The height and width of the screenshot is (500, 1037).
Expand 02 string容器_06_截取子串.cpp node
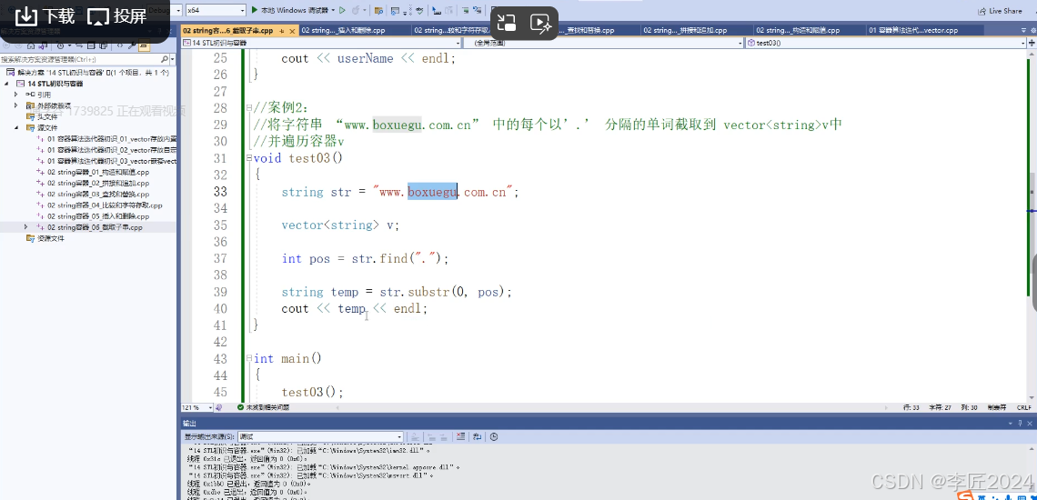(25, 227)
